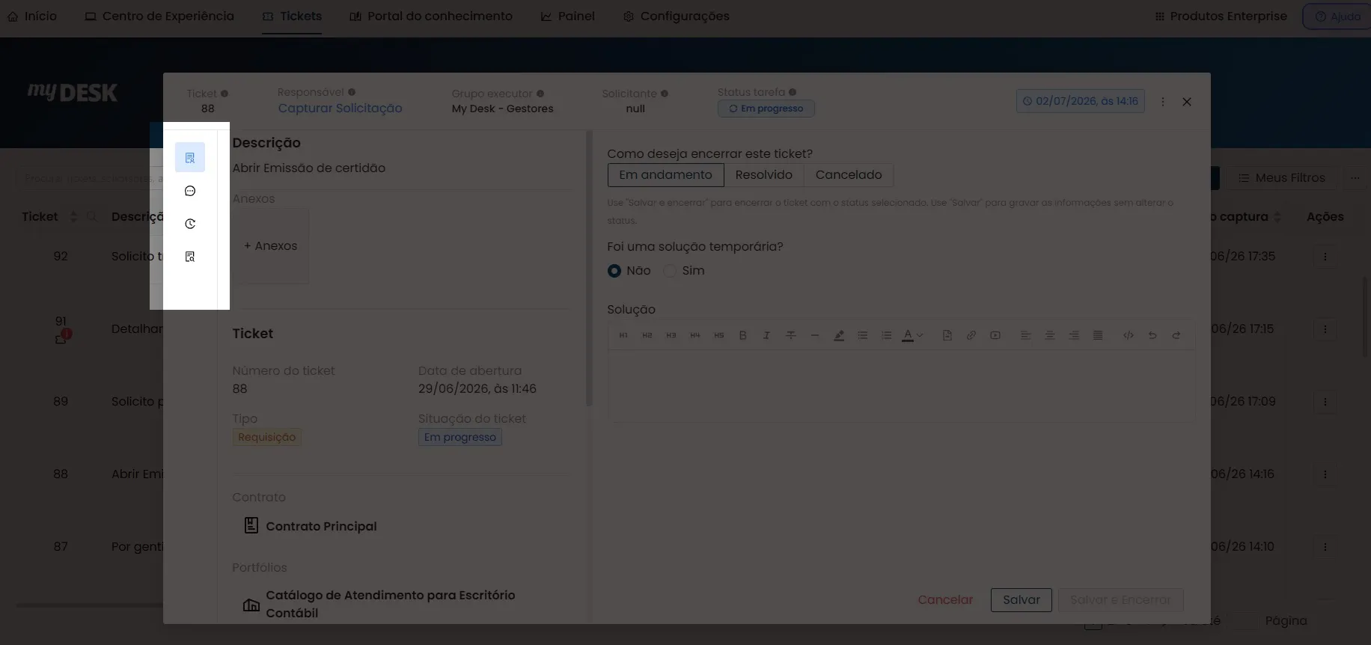The width and height of the screenshot is (1371, 645).
Task: Click the Capturar Solicitação link
Action: (340, 108)
